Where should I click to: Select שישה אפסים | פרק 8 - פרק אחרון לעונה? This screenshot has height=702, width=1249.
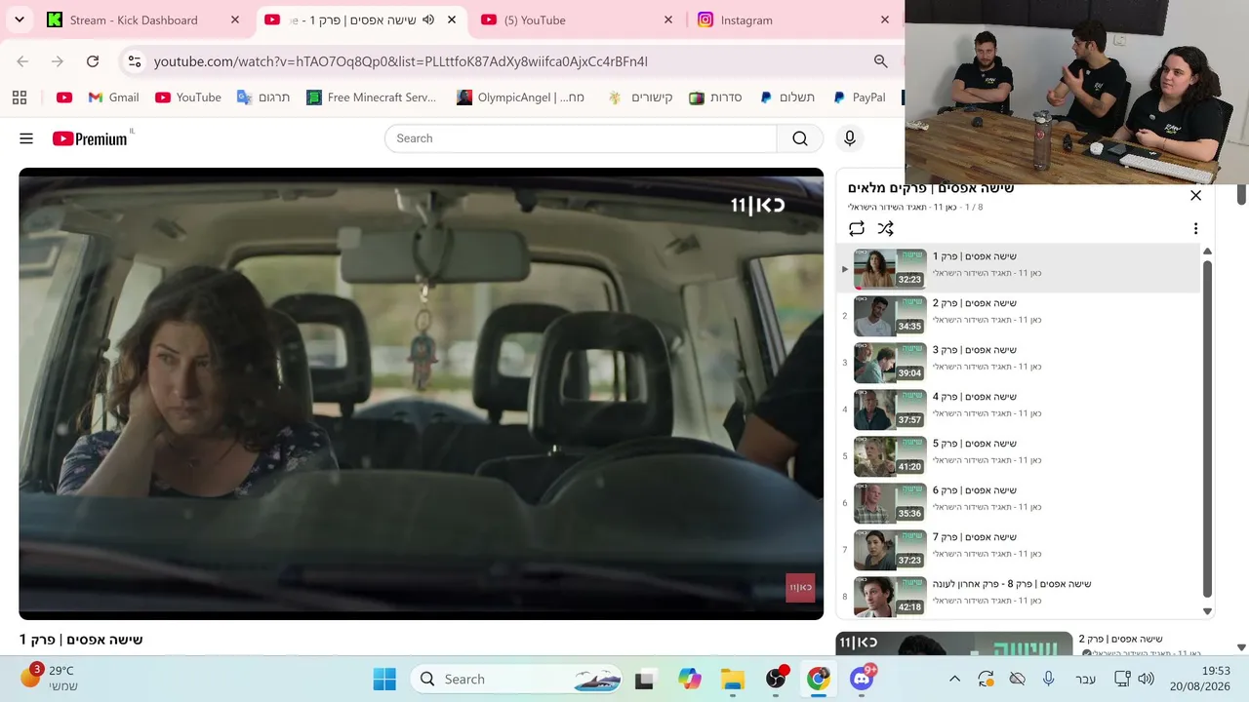[1012, 584]
